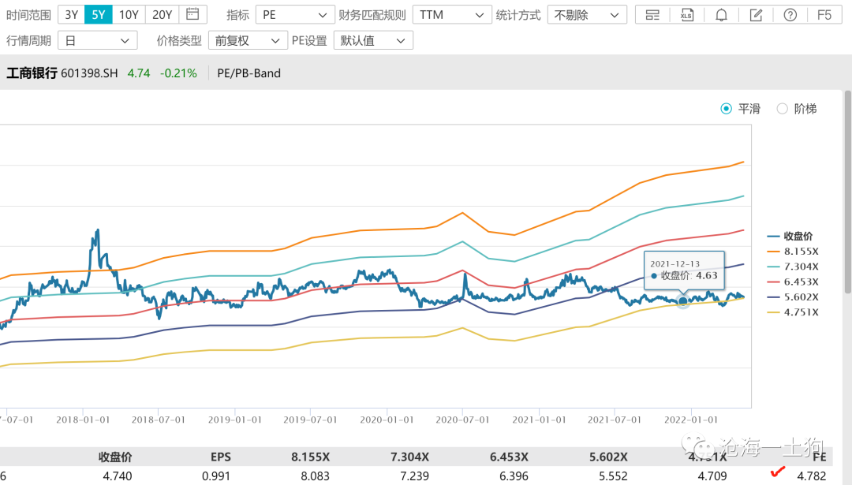852x485 pixels.
Task: Toggle the 6.453X legend series
Action: (x=793, y=282)
